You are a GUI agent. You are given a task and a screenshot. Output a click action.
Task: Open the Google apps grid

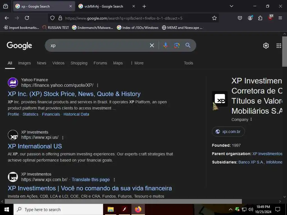tap(279, 46)
